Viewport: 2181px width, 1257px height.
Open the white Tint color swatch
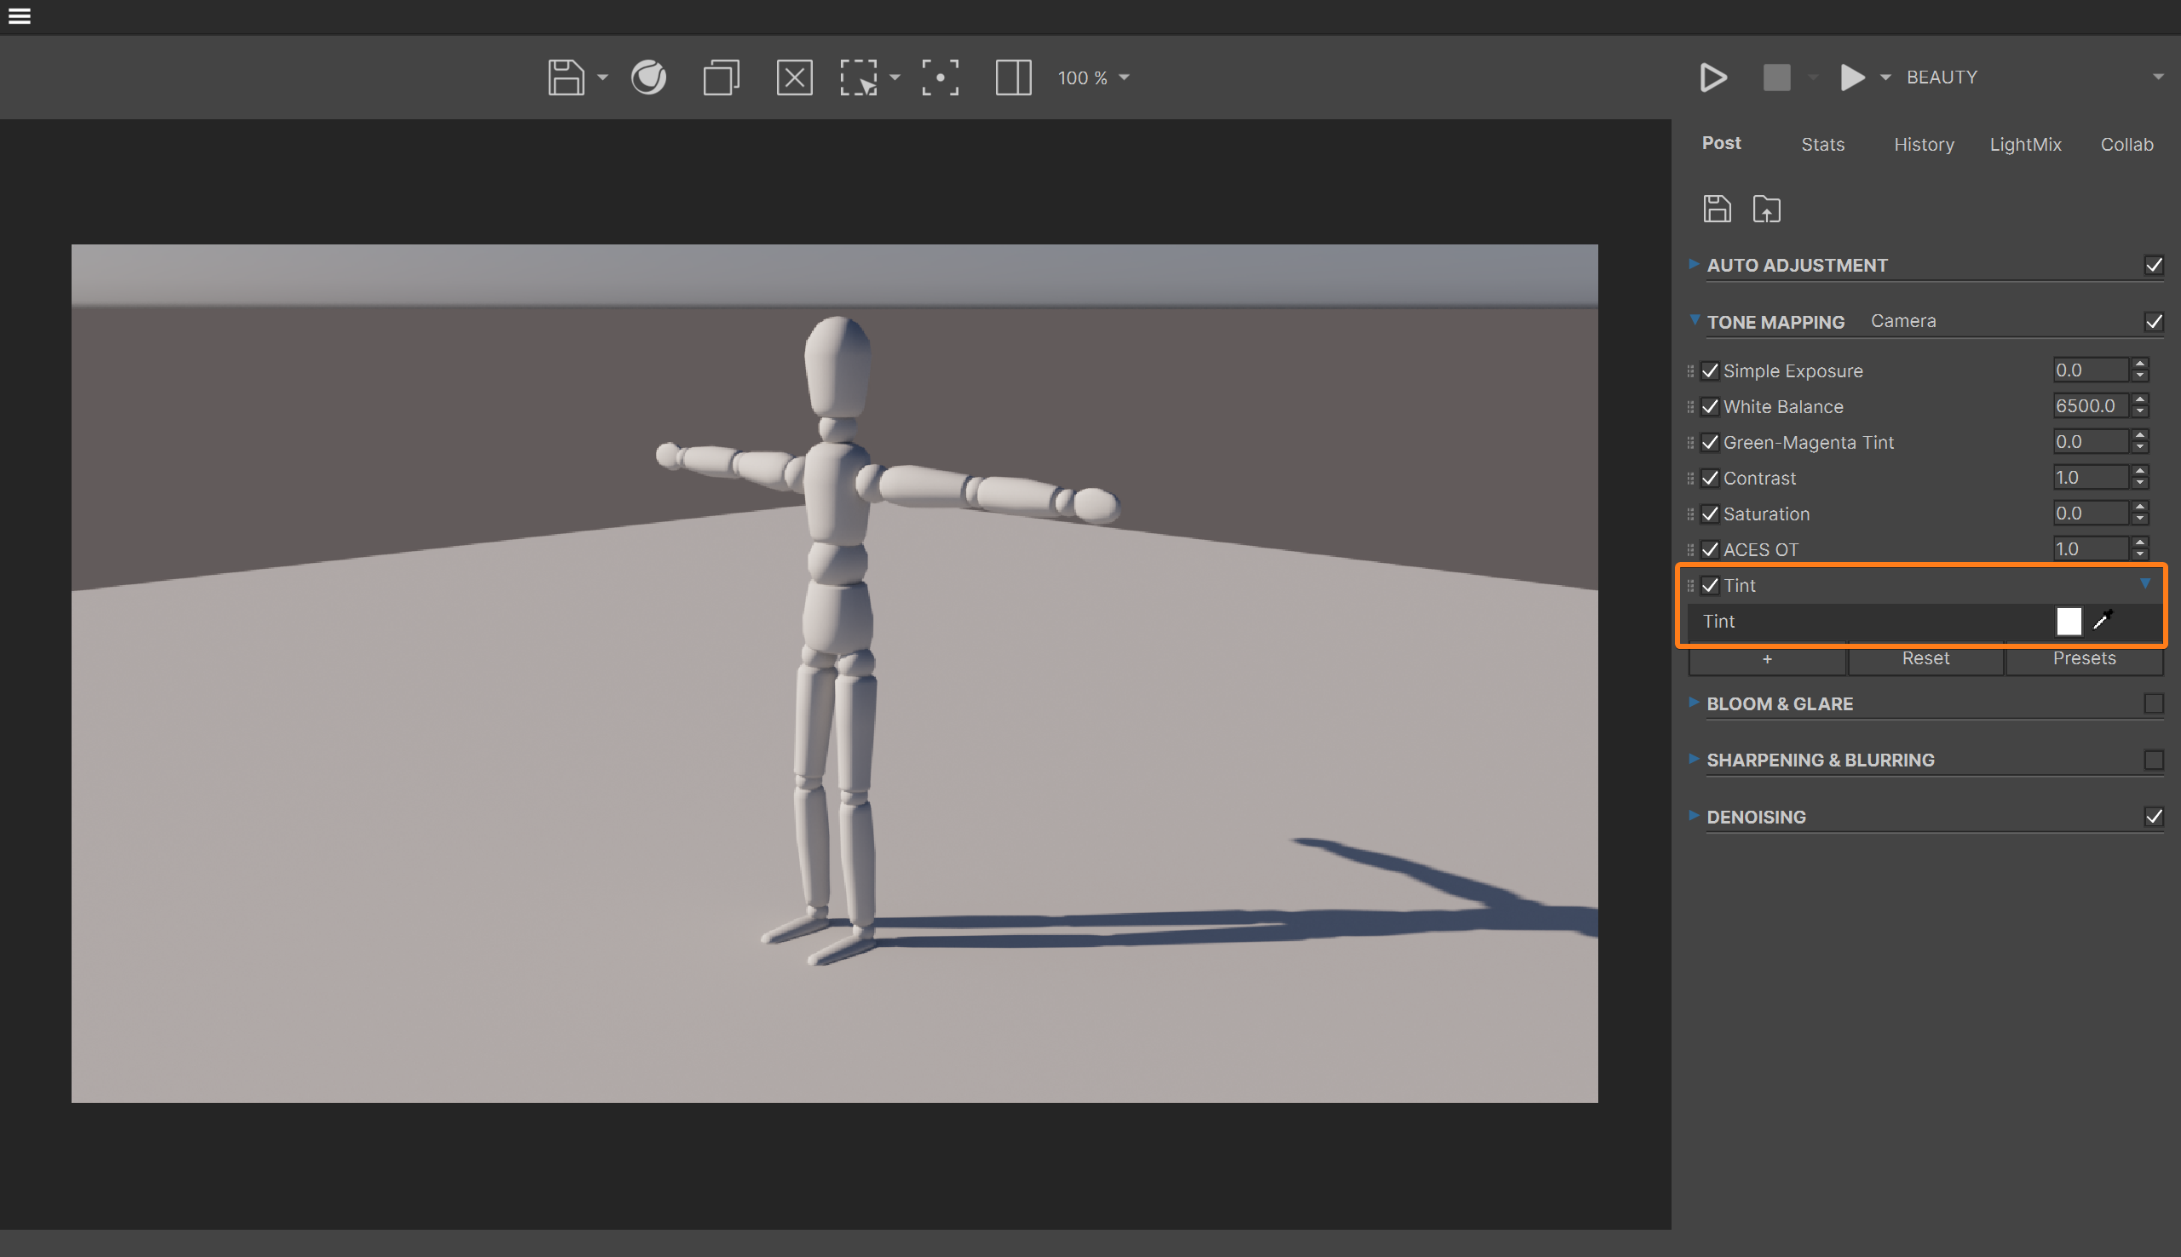(2069, 622)
